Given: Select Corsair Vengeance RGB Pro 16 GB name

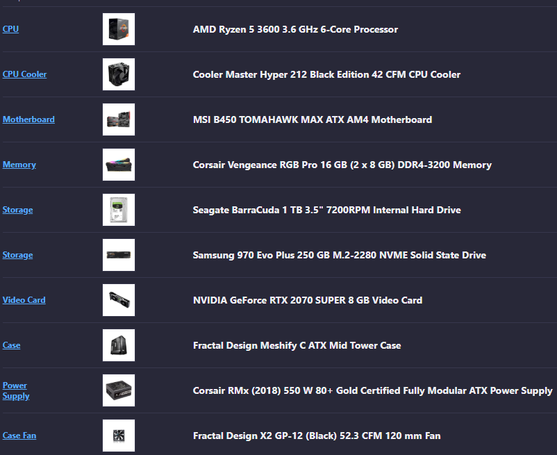Looking at the screenshot, I should point(342,165).
